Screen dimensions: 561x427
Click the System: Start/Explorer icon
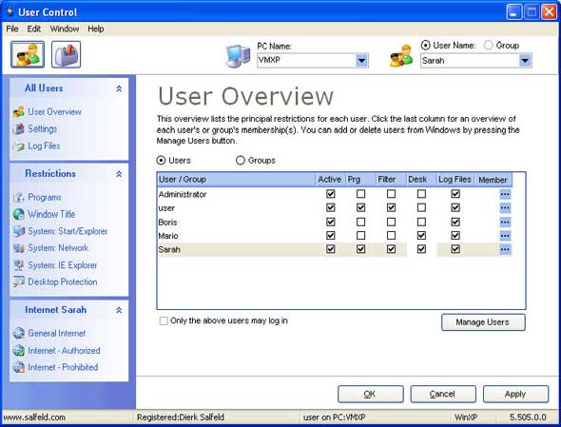(x=19, y=231)
